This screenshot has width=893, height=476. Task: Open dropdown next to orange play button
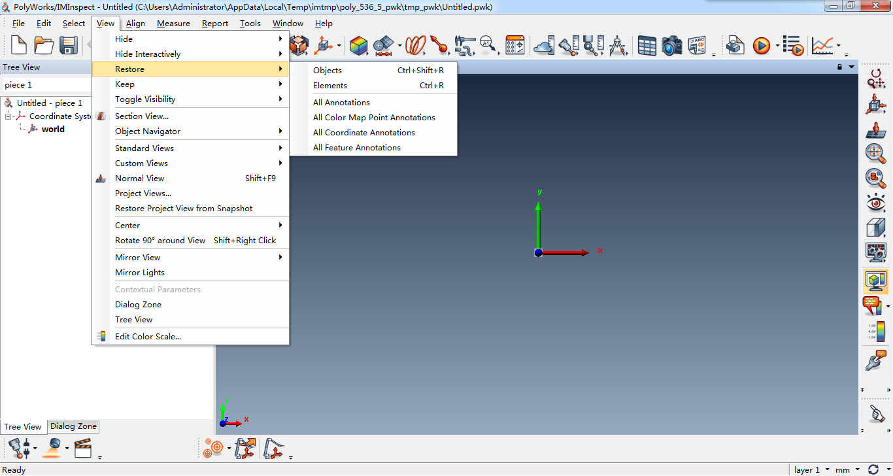(x=777, y=46)
